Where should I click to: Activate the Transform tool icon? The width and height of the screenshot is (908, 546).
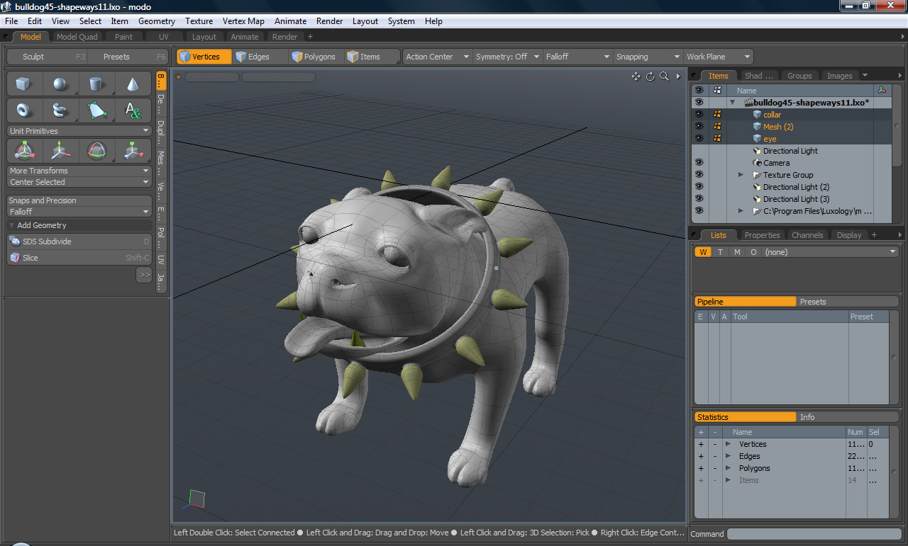pyautogui.click(x=24, y=150)
